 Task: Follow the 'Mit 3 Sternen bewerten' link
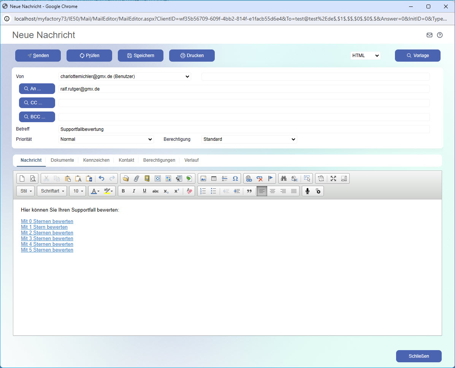(47, 239)
